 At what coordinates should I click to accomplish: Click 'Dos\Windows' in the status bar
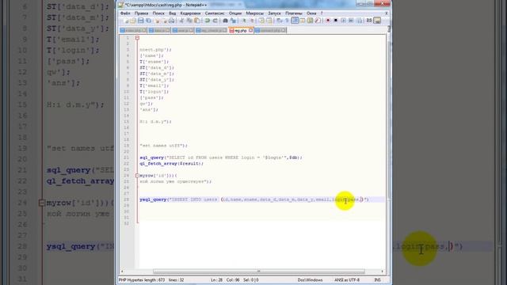[x=310, y=279]
